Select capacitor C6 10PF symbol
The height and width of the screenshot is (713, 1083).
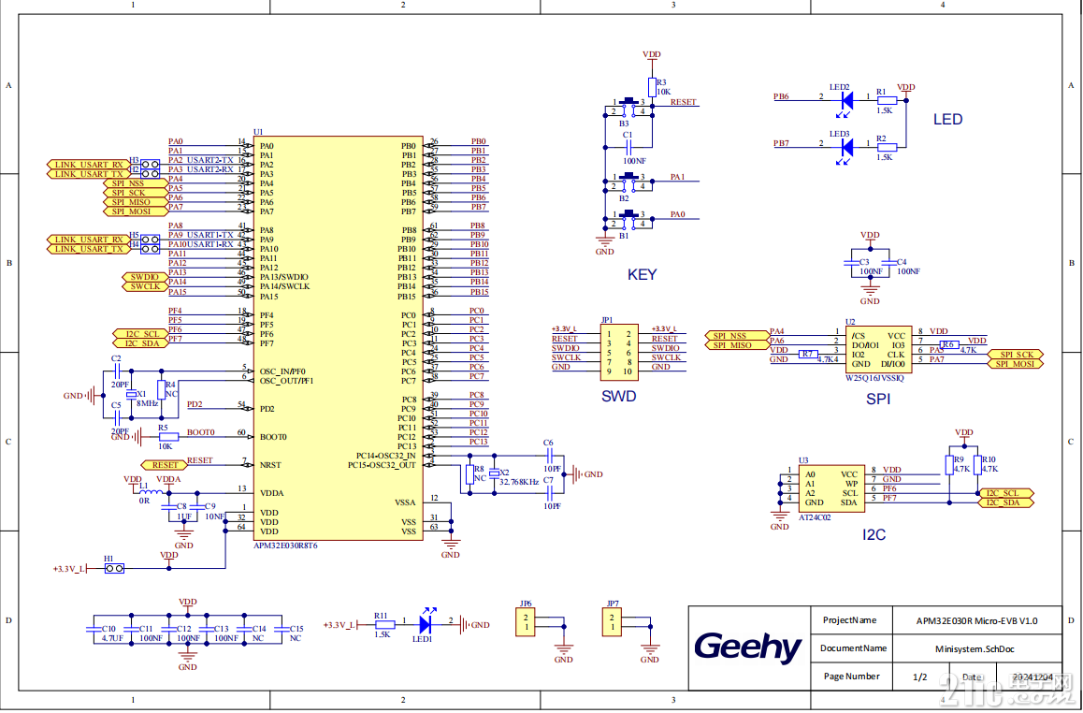(x=551, y=456)
